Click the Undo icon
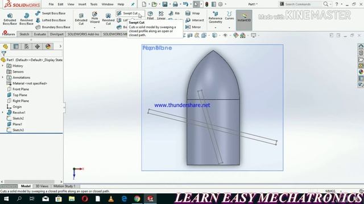This screenshot has width=364, height=204. pyautogui.click(x=185, y=4)
